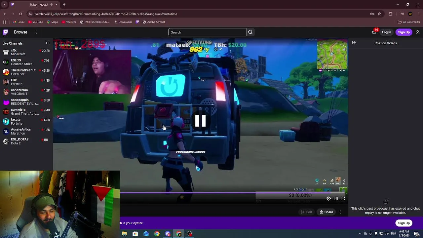The width and height of the screenshot is (423, 238).
Task: Open the ESLCS Counter-Strike channel
Action: click(26, 62)
